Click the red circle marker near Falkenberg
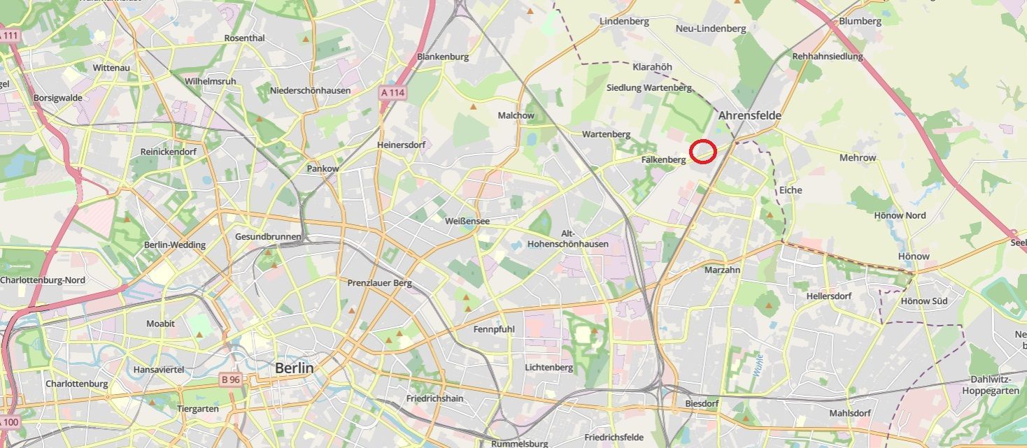The width and height of the screenshot is (1027, 448). point(703,151)
